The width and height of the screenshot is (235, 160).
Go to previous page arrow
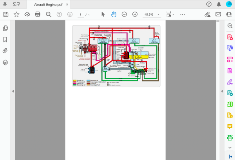tap(59, 15)
